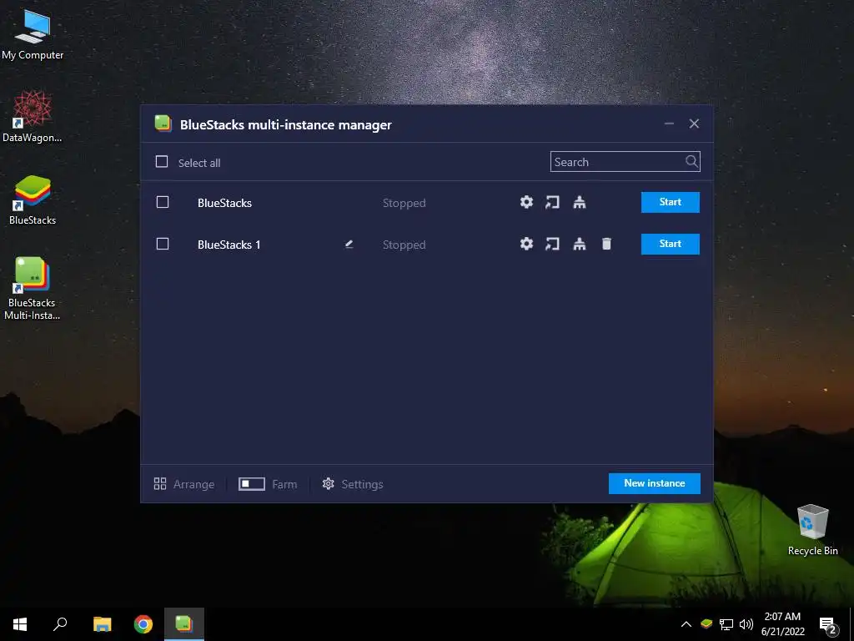This screenshot has width=854, height=641.
Task: Click the Arrange label
Action: pos(193,484)
